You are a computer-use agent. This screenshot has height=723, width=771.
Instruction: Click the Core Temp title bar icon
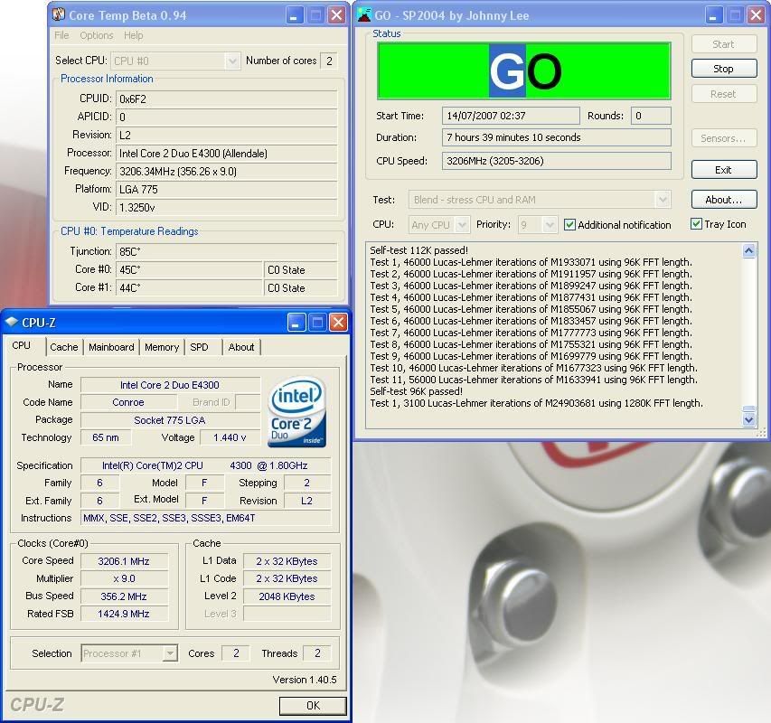(x=59, y=14)
